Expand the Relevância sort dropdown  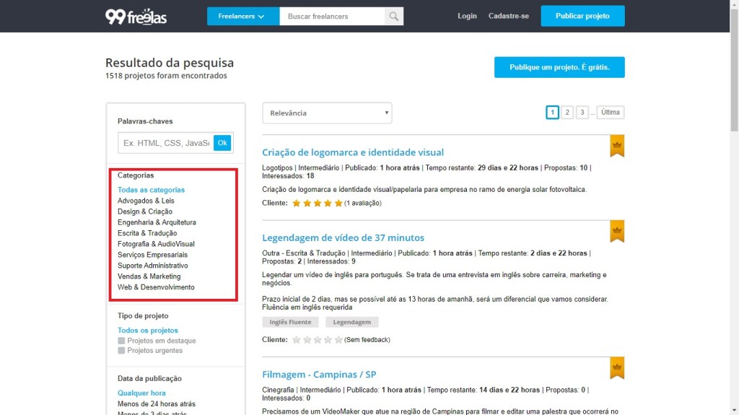coord(327,113)
